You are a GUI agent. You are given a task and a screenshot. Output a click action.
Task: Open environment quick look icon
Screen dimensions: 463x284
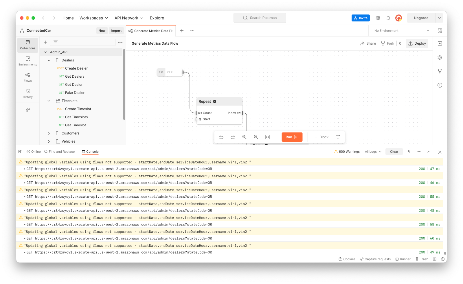point(440,31)
